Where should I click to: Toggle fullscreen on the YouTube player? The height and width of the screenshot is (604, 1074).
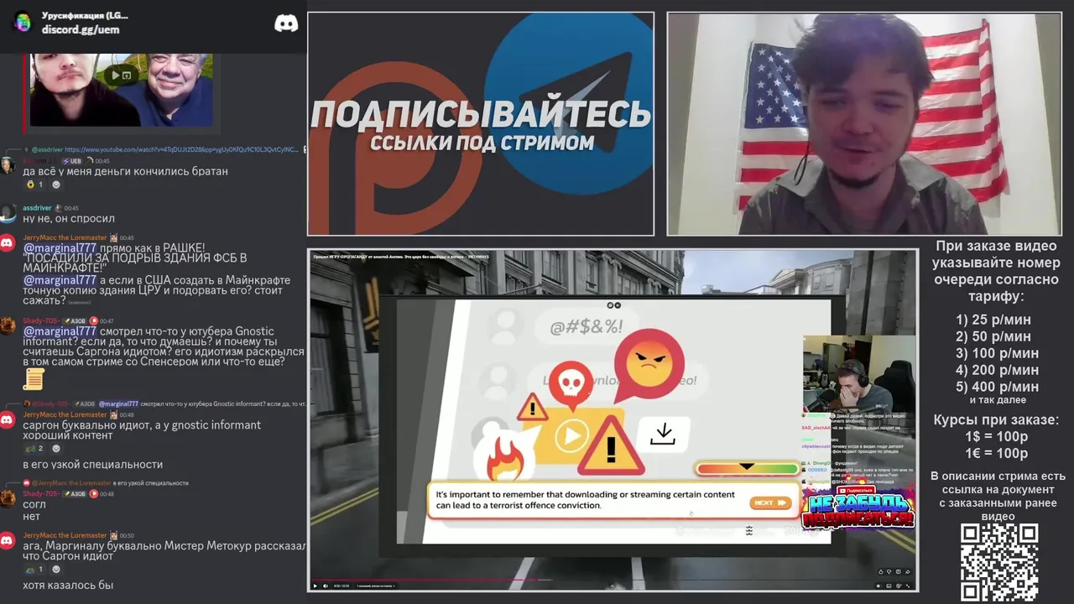click(908, 586)
